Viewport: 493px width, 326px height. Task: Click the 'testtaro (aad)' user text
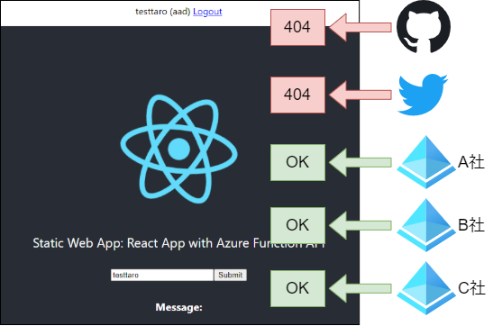pyautogui.click(x=163, y=12)
